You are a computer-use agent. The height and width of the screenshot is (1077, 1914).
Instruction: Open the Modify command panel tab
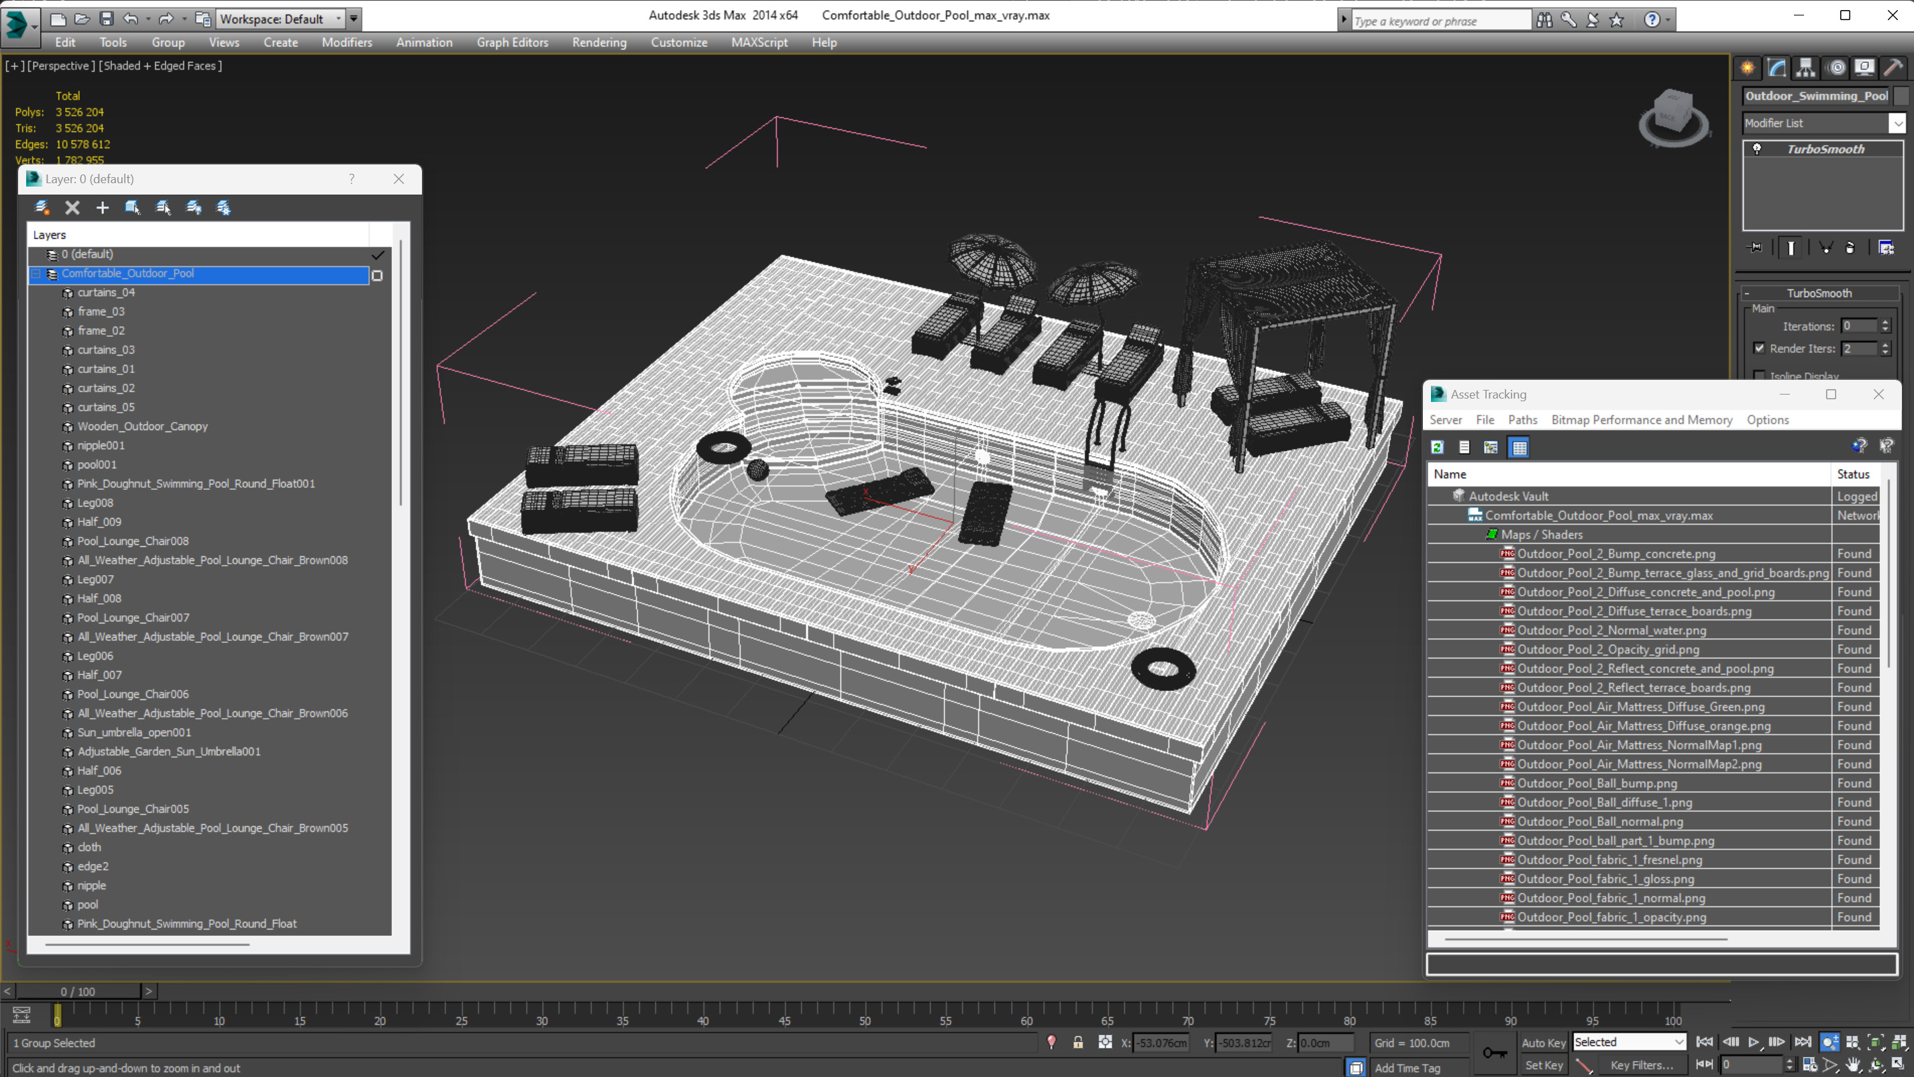pyautogui.click(x=1776, y=68)
